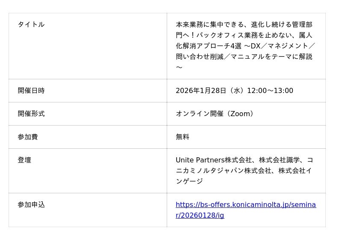Image resolution: width=342 pixels, height=240 pixels.
Task: Click "アプローチ4選" in the title
Action: click(x=218, y=46)
